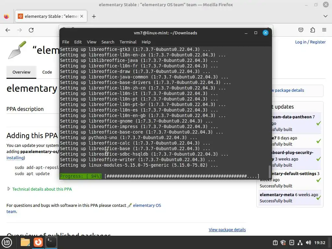
Task: Open the Firefox hamburger application menu
Action: click(x=324, y=30)
